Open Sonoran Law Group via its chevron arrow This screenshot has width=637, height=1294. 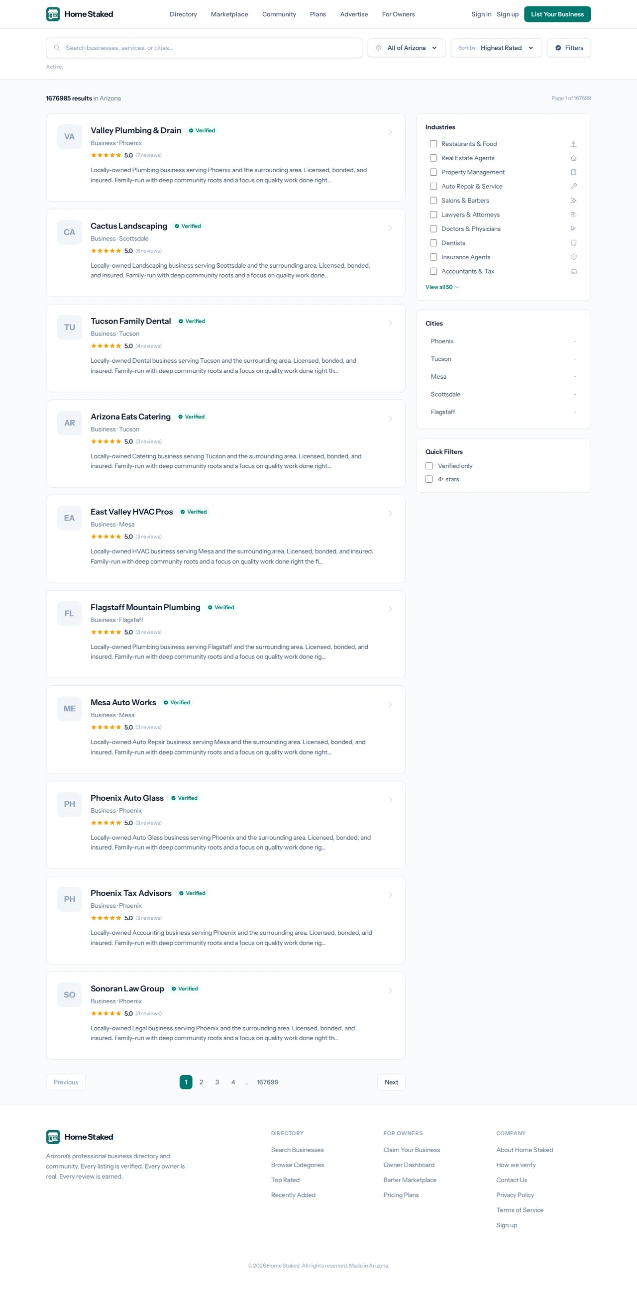click(390, 990)
